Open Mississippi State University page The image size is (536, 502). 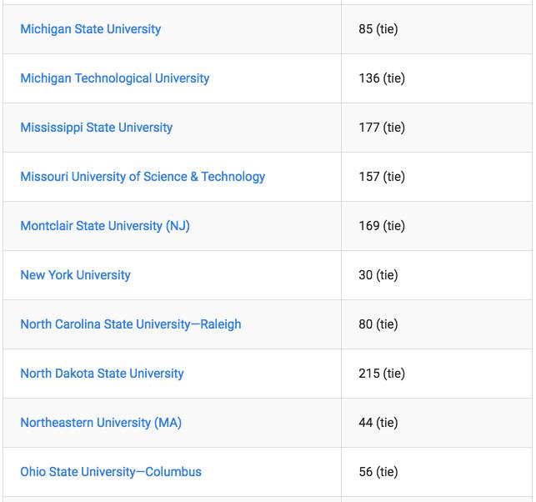click(x=96, y=128)
